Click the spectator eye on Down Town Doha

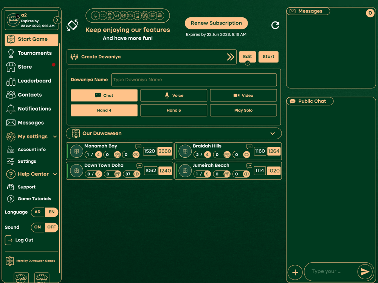(x=137, y=174)
